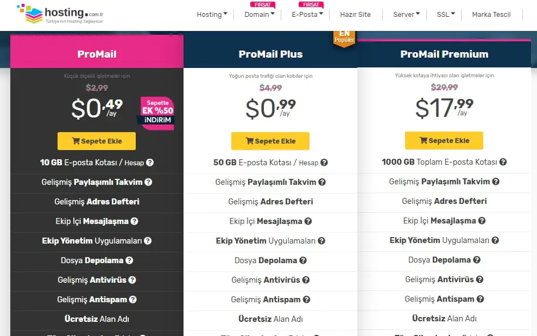Click the Sepette EK %50 İndirim badge
The width and height of the screenshot is (537, 336).
157,113
